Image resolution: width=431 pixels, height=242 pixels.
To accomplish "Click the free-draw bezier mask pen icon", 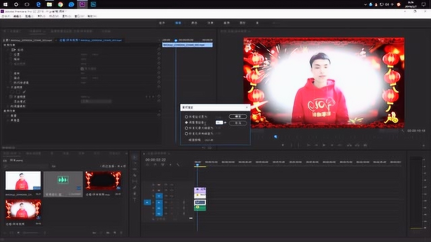I will (24, 92).
